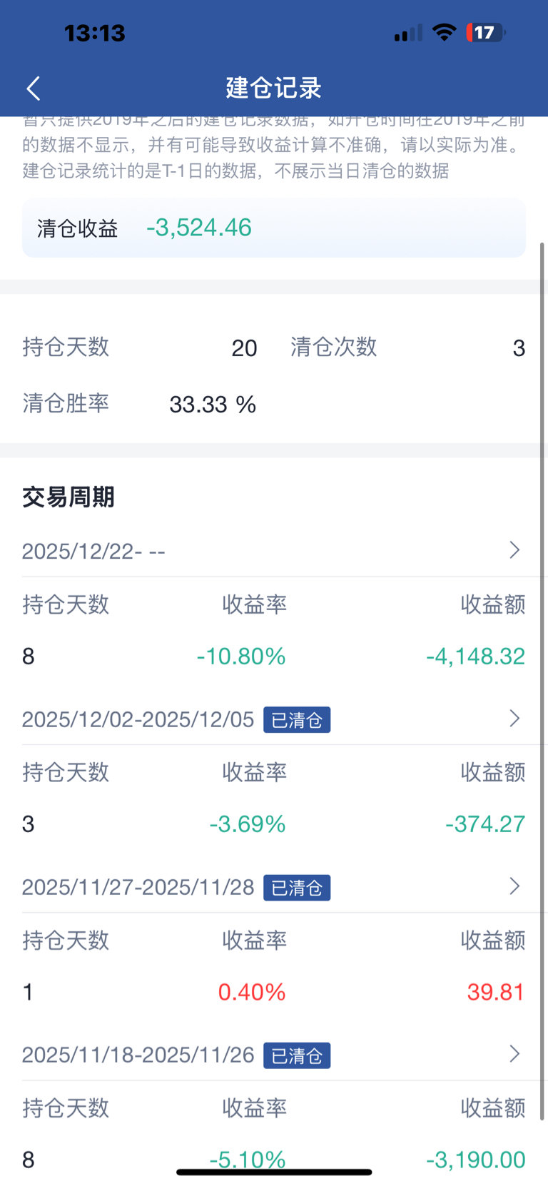The height and width of the screenshot is (1186, 548).
Task: Tap the 已清仓 badge for 12/02-12/05
Action: [297, 720]
